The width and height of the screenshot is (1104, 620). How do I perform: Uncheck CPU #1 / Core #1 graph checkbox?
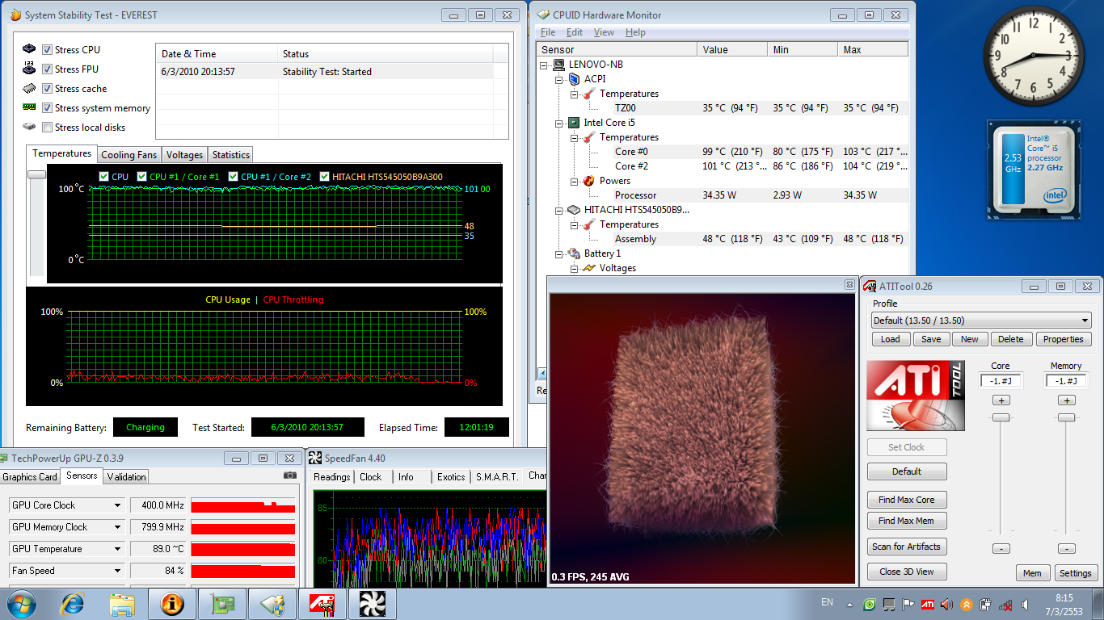[141, 177]
